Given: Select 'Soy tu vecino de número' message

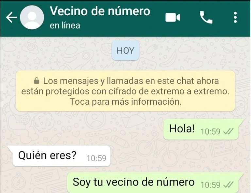Looking at the screenshot, I should pos(155,183).
